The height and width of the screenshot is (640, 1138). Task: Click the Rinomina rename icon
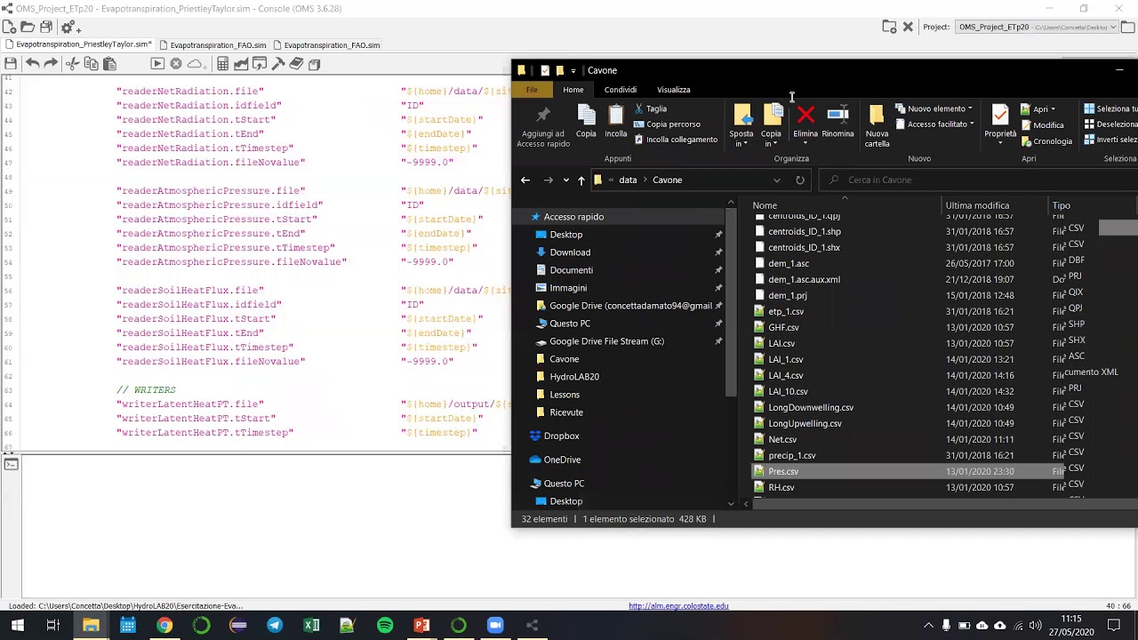click(837, 115)
